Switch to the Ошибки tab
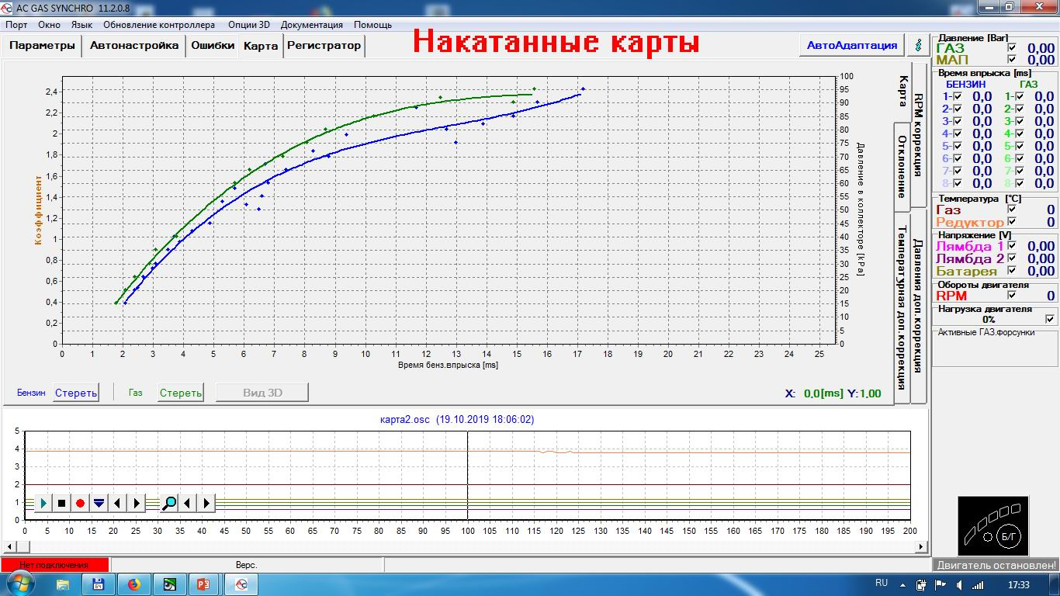 pyautogui.click(x=213, y=45)
